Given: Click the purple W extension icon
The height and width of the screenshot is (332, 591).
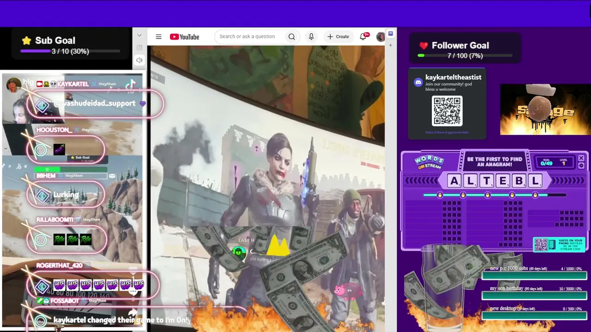Looking at the screenshot, I should (391, 33).
